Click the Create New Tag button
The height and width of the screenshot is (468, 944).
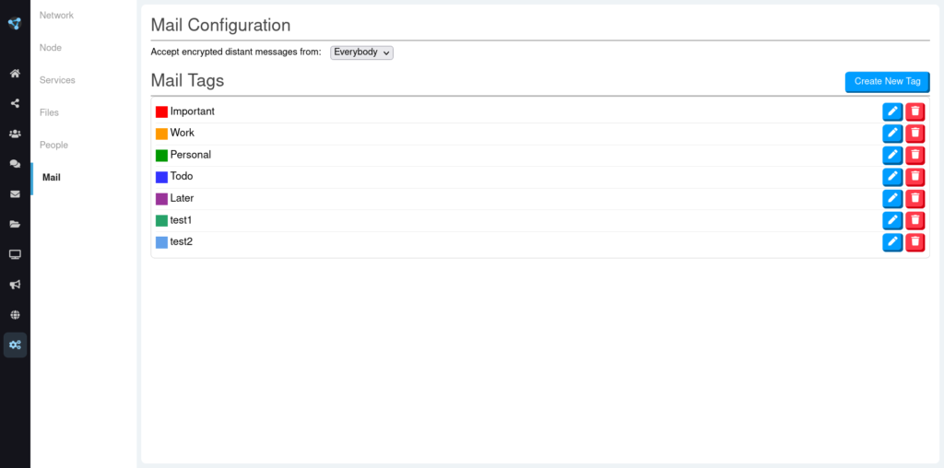point(888,82)
